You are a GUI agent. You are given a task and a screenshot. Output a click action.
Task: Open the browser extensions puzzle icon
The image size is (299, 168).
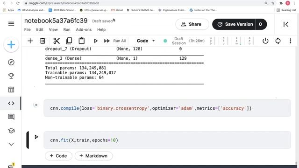(281, 3)
